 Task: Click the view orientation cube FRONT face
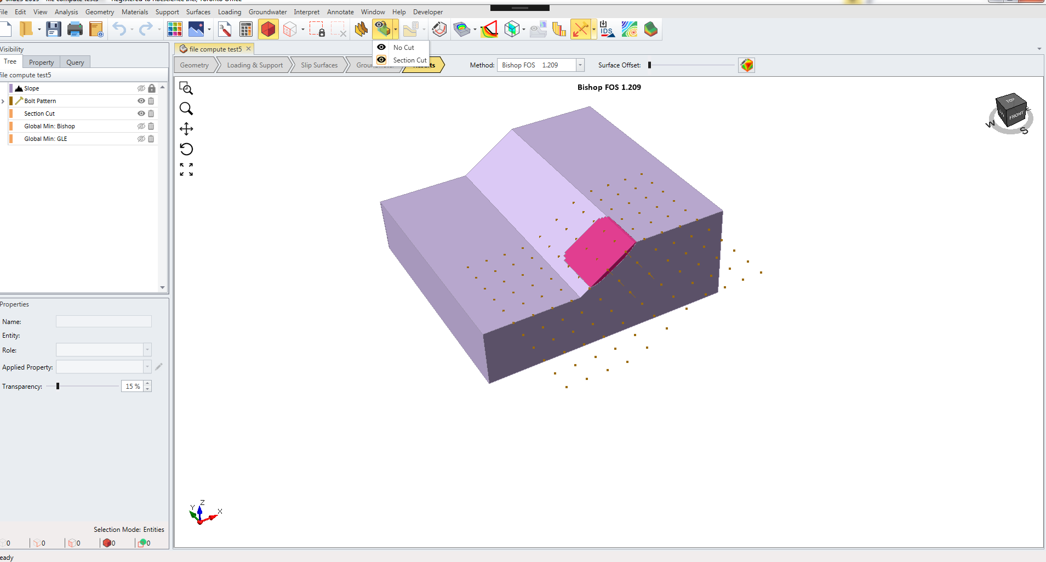[1016, 116]
